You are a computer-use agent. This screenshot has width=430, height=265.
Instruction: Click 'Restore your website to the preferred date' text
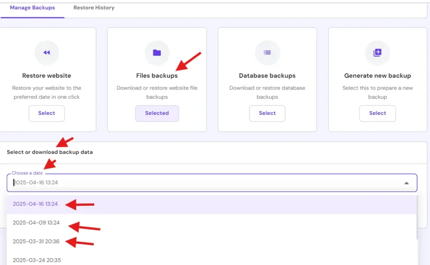47,92
